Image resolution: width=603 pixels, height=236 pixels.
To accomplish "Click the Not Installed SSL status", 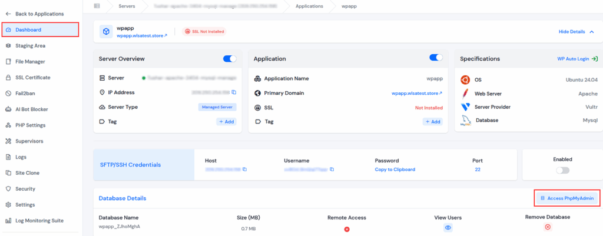I will tap(429, 108).
